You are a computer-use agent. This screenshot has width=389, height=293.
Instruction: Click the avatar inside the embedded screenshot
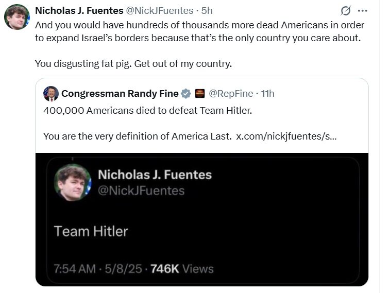(72, 182)
